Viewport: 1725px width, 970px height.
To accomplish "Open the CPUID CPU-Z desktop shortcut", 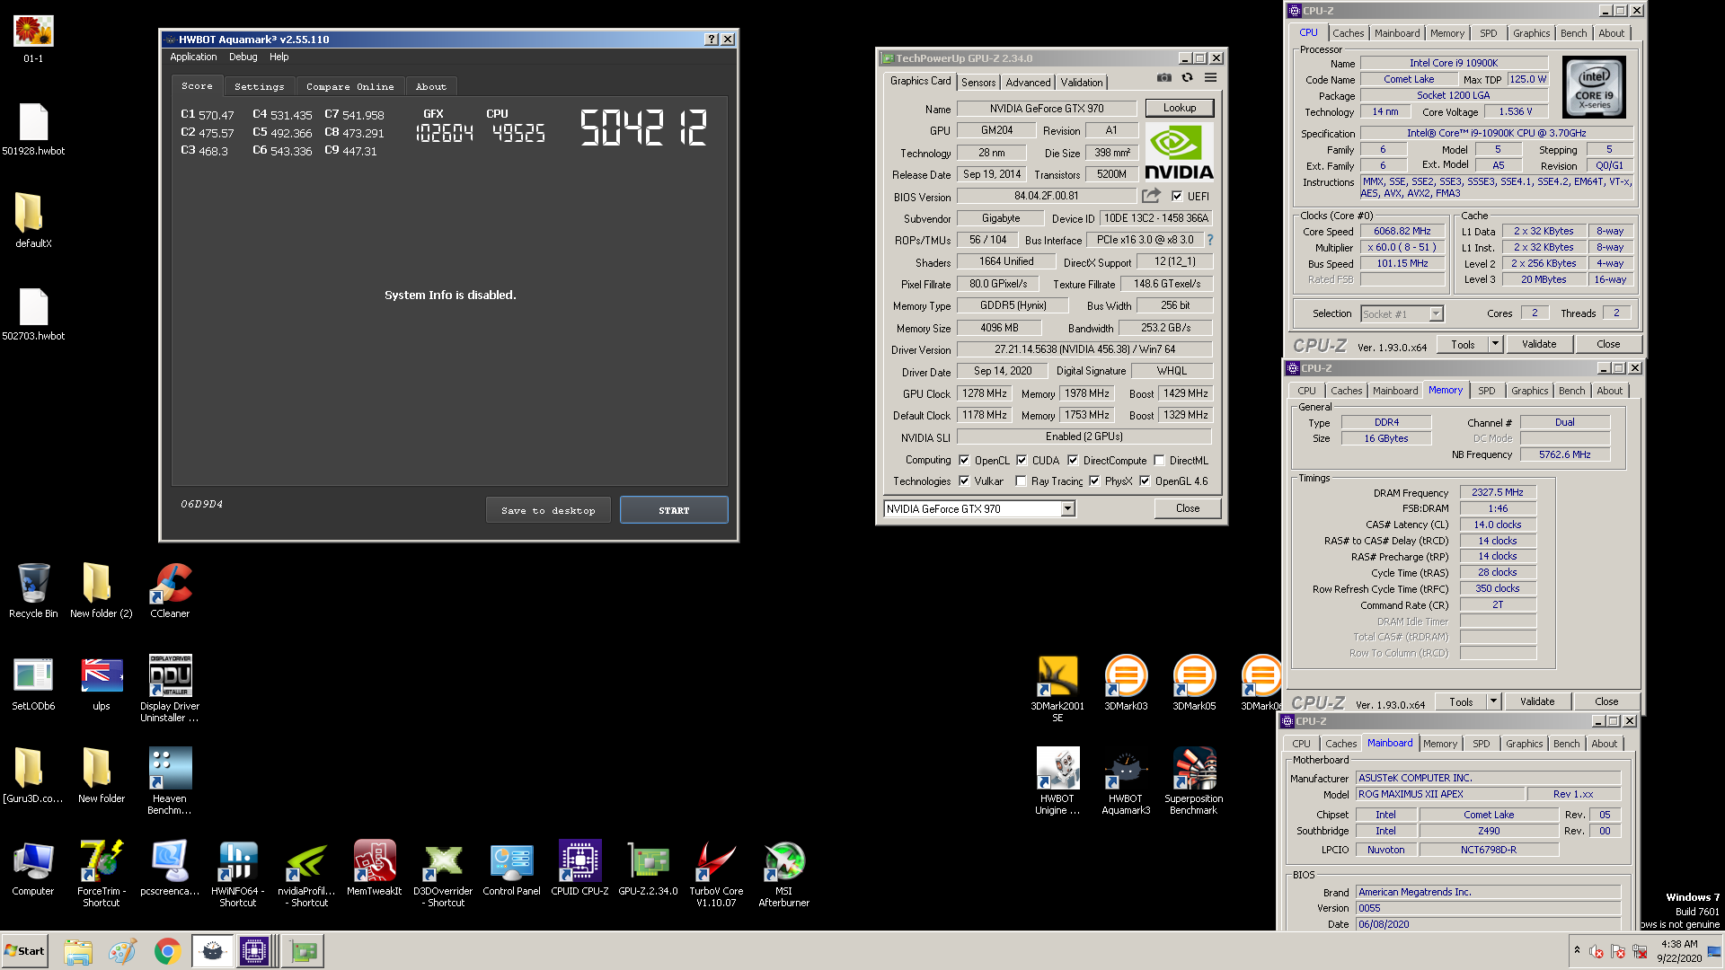I will point(579,868).
